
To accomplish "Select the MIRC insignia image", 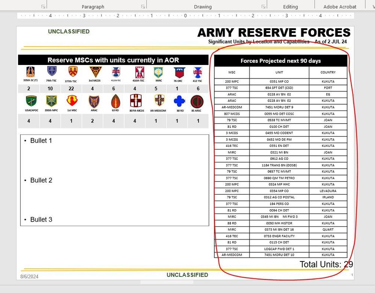I will coord(158,72).
